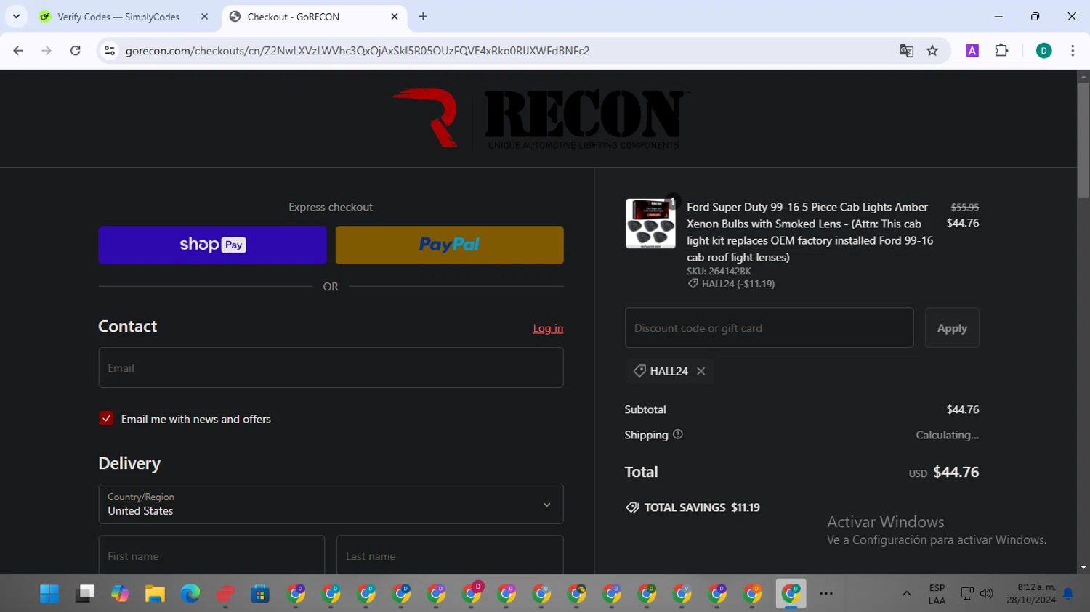Open network settings tray icon
1090x612 pixels.
coord(966,594)
